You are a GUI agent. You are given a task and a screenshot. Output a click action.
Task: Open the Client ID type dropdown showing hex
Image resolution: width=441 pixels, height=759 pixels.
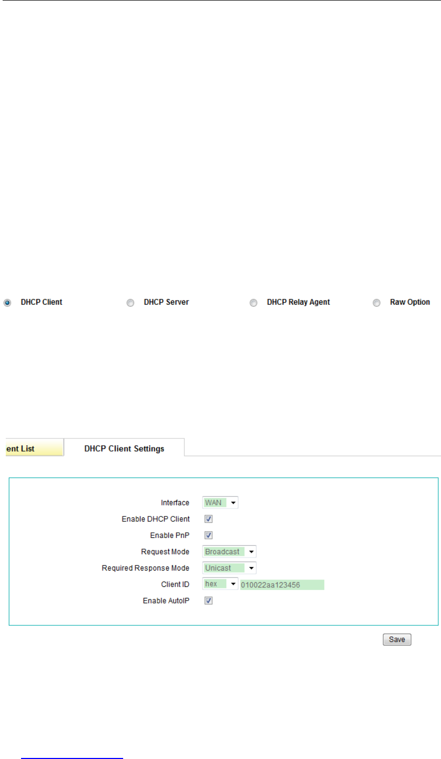[x=220, y=584]
